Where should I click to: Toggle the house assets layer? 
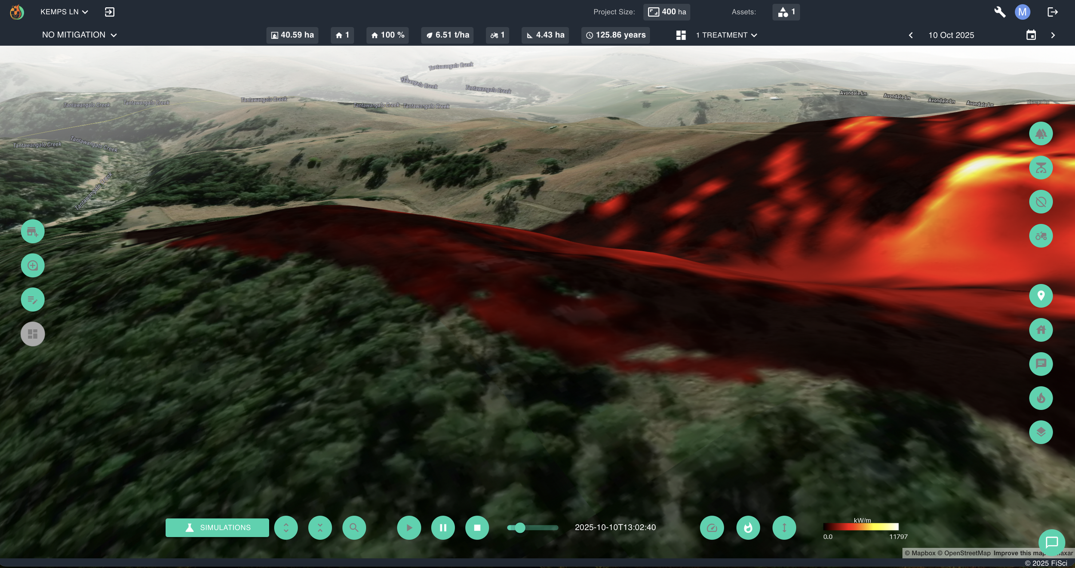[1041, 330]
